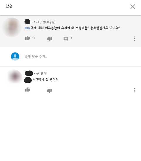This screenshot has height=161, width=141.
Task: Click the 13시간 전(수정됨) timestamp
Action: (x=45, y=22)
